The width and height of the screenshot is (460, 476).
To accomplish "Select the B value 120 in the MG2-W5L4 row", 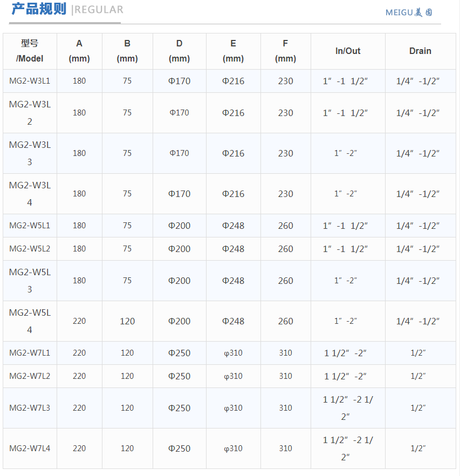I will coord(127,321).
